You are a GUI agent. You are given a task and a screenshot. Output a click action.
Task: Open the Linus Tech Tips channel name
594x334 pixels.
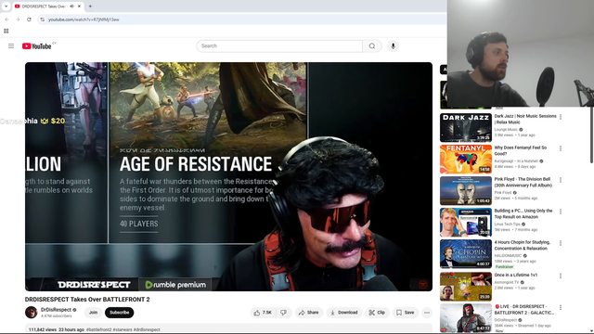point(508,224)
